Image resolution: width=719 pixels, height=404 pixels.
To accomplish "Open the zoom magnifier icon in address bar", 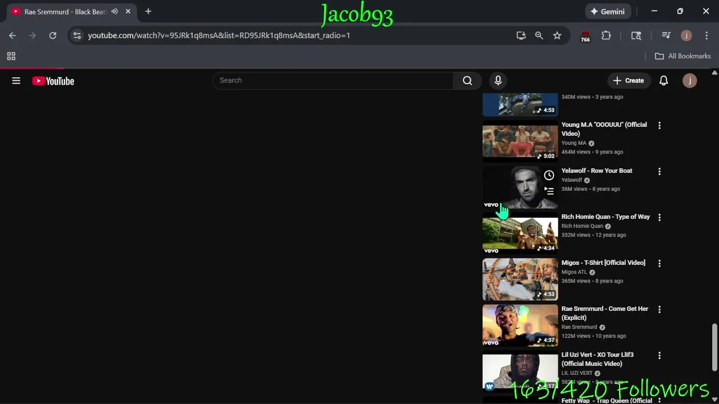I will 539,35.
